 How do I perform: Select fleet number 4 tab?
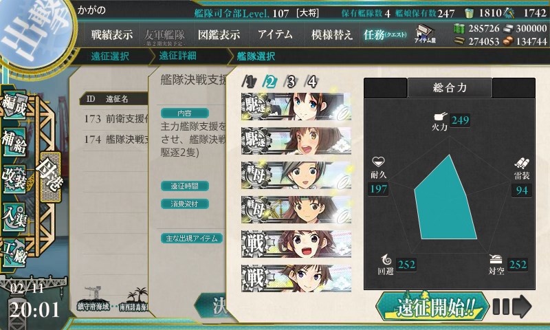pos(311,82)
